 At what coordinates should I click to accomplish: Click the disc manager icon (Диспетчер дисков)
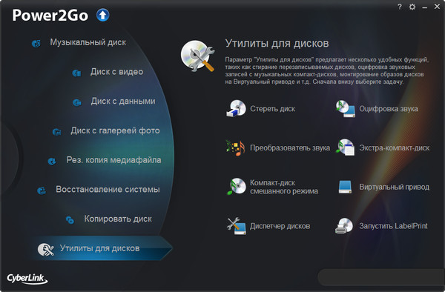[237, 226]
